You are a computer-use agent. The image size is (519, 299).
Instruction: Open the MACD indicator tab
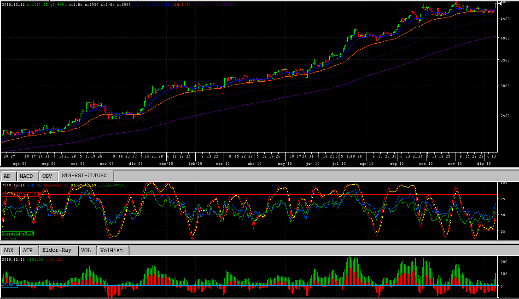[27, 176]
